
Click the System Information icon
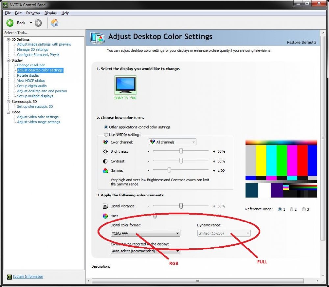click(x=9, y=277)
